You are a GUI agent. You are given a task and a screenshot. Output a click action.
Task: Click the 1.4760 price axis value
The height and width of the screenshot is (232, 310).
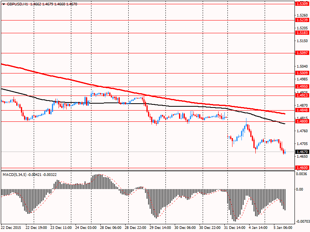(303, 131)
